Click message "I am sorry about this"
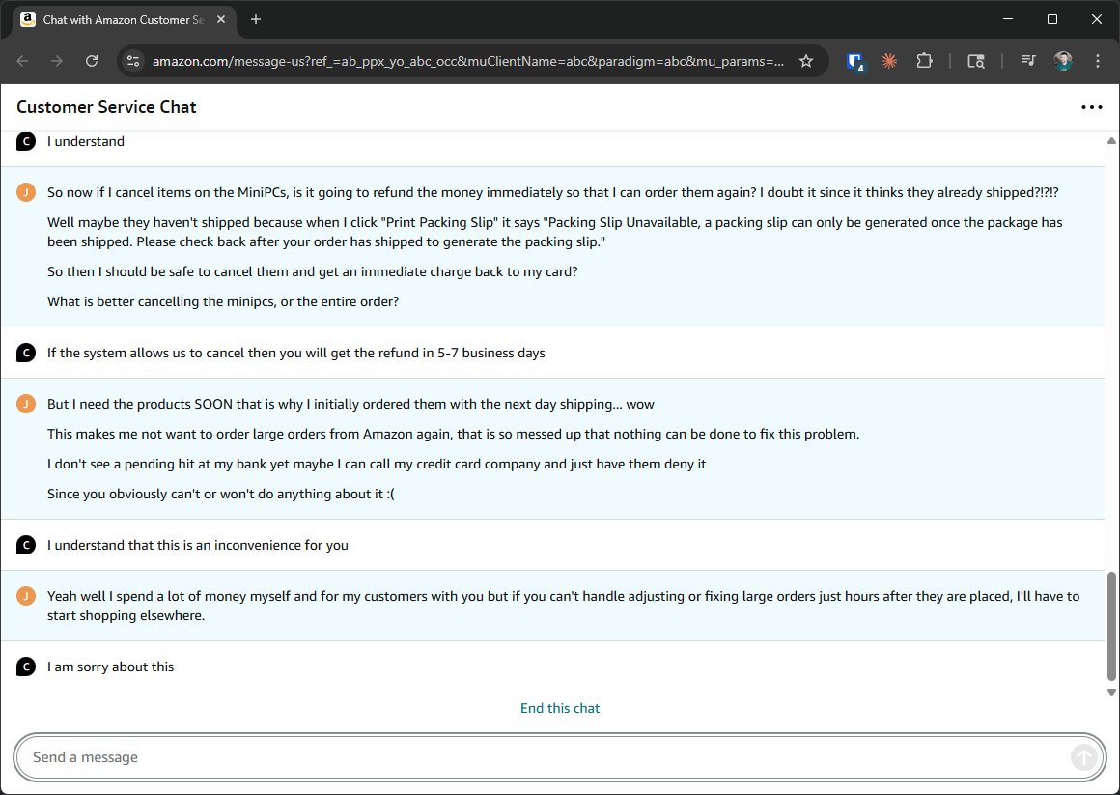Image resolution: width=1120 pixels, height=795 pixels. tap(111, 667)
